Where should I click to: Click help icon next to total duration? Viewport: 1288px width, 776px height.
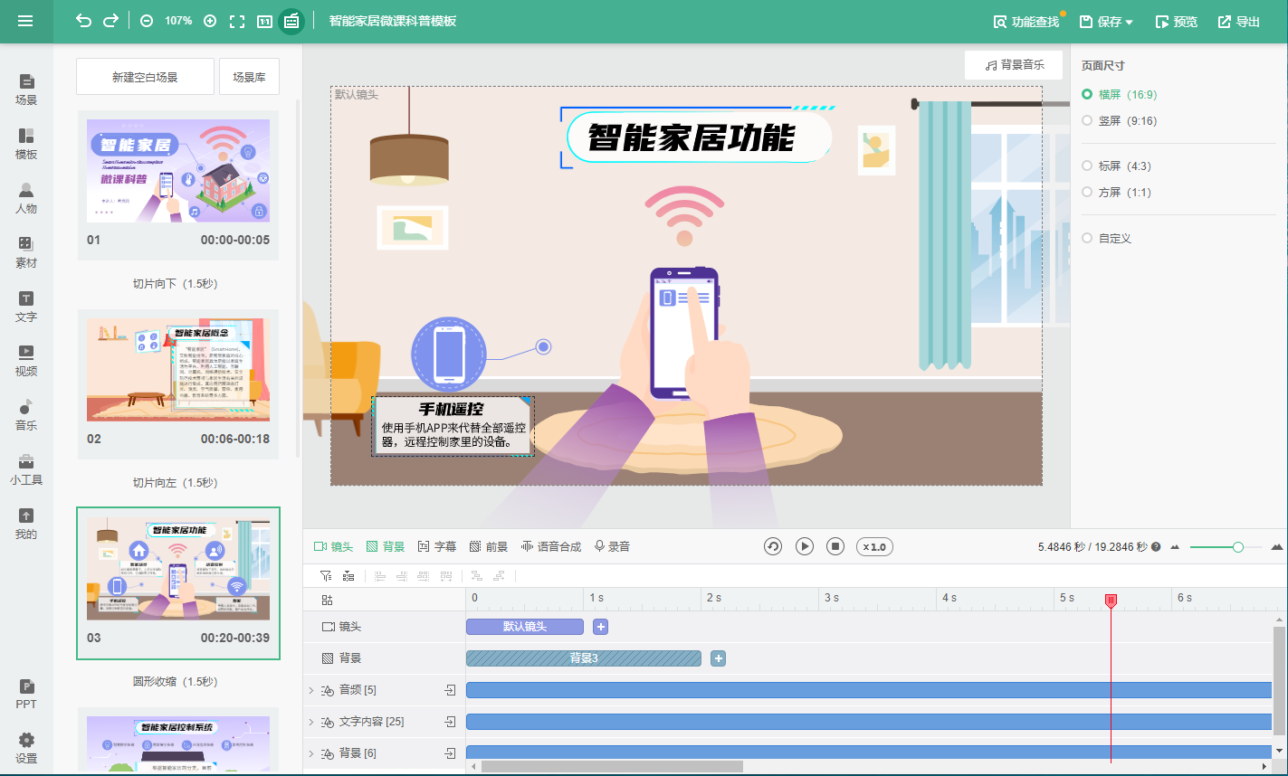click(1156, 547)
